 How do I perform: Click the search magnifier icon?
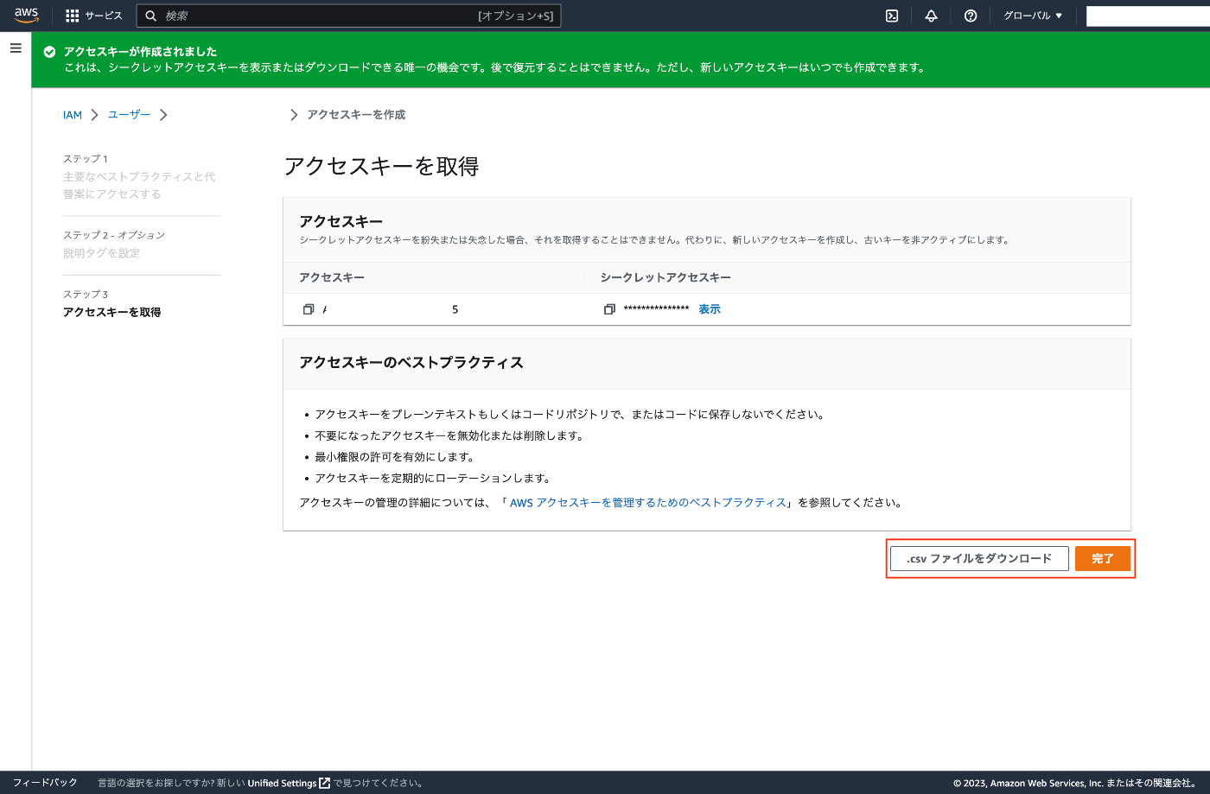point(150,15)
